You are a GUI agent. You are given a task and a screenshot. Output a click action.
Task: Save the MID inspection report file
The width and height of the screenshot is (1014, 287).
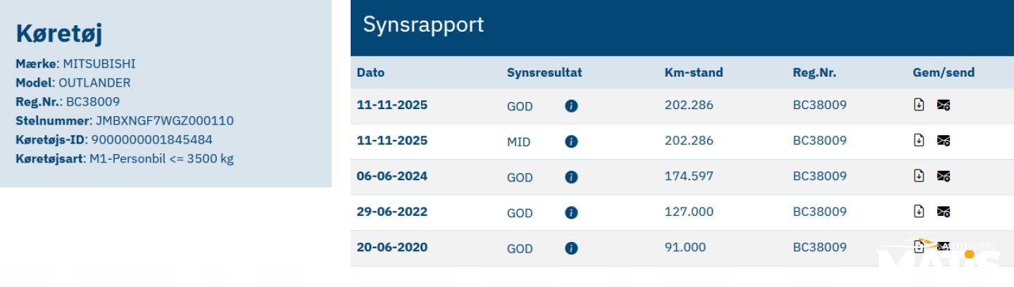(919, 140)
